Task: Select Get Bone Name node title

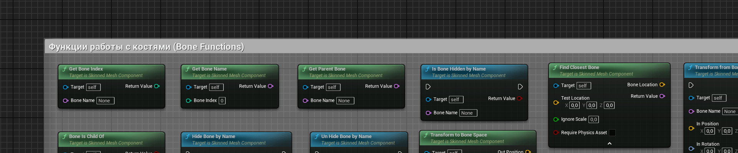Action: (209, 69)
